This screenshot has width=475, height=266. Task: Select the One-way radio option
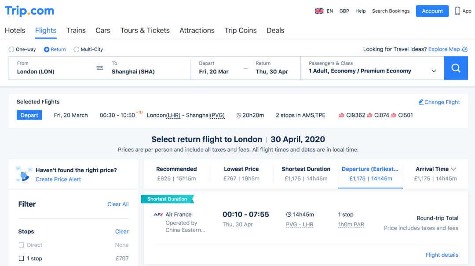(12, 50)
